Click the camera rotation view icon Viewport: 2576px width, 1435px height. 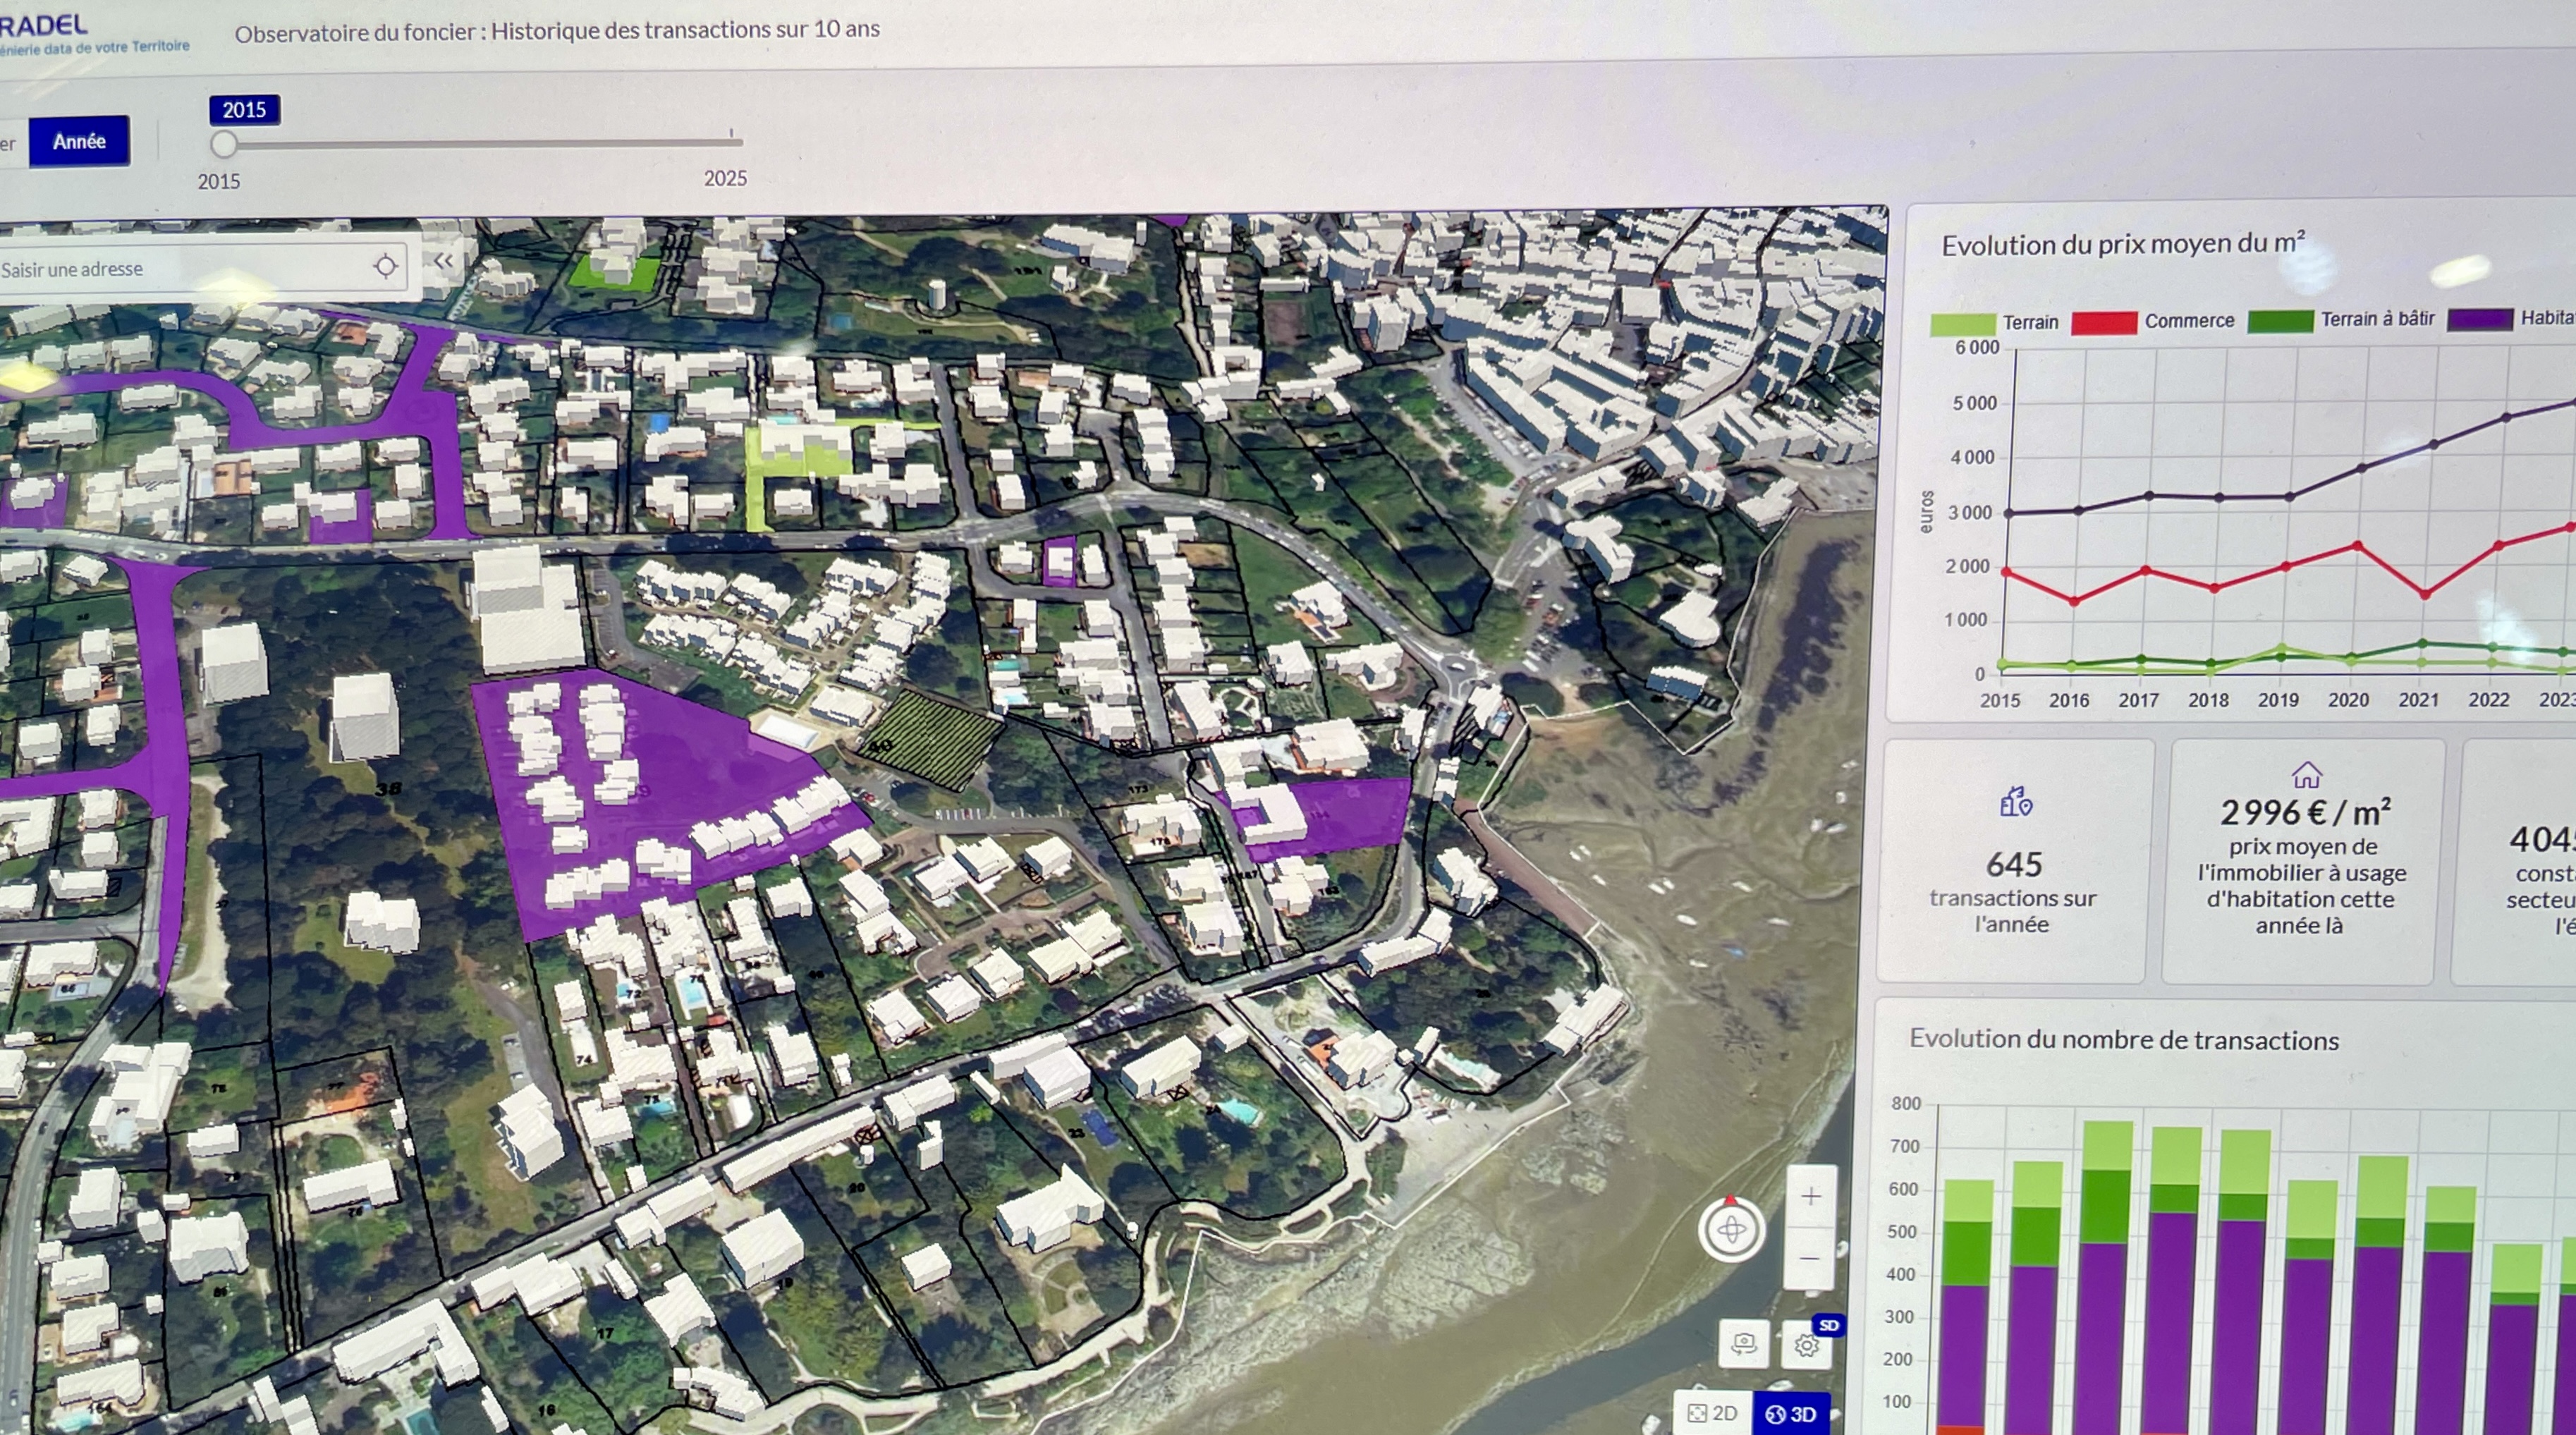coord(1743,1343)
